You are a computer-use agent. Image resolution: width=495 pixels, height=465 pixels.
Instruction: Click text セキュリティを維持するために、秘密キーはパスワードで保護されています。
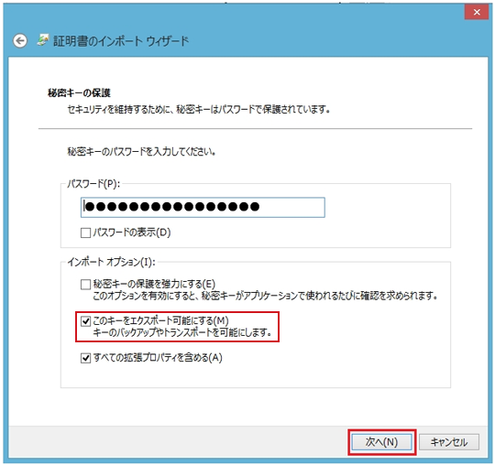(x=199, y=110)
